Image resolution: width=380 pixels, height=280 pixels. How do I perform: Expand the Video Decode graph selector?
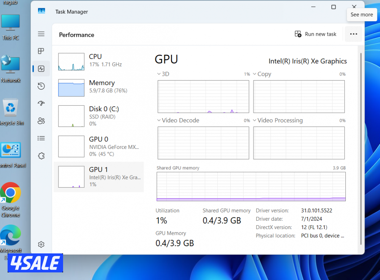160,120
